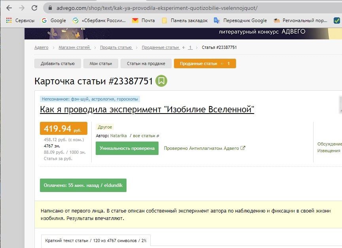Click the browser back arrow
342x248 pixels.
click(x=9, y=7)
